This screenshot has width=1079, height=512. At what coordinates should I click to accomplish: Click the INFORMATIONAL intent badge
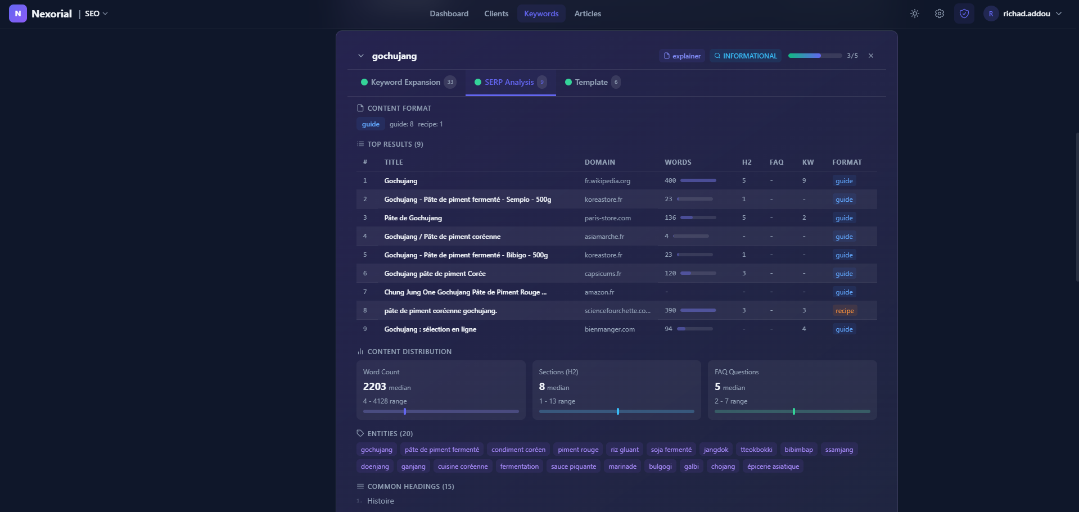(x=745, y=56)
